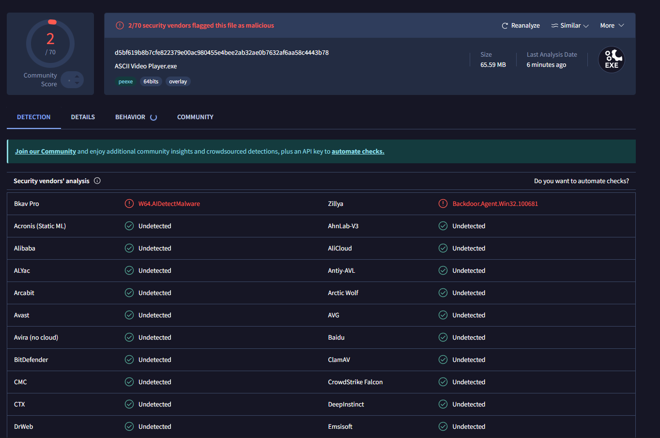This screenshot has width=660, height=438.
Task: Click the W64.AIDetectMalware detection label
Action: tap(169, 204)
